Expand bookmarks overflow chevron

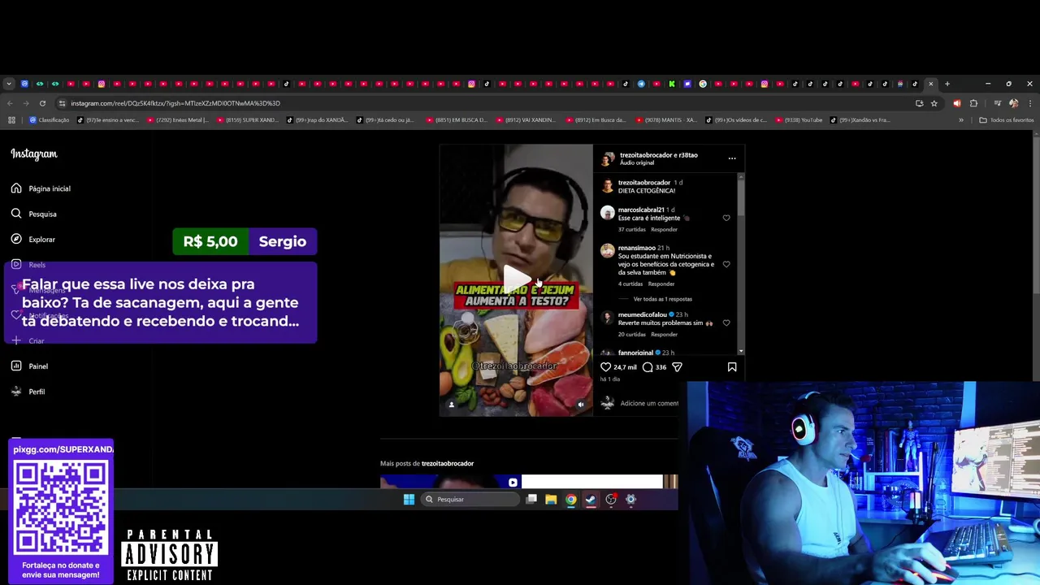coord(961,120)
